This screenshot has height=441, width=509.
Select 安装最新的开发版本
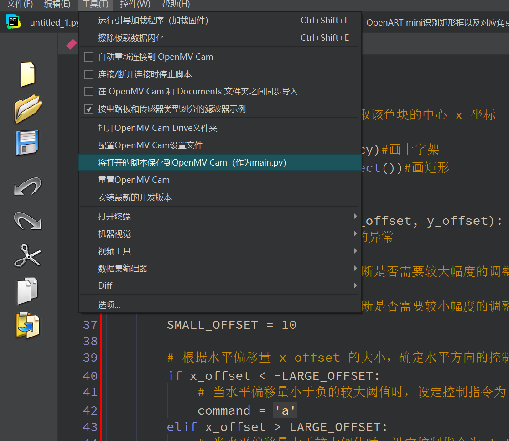click(x=220, y=197)
